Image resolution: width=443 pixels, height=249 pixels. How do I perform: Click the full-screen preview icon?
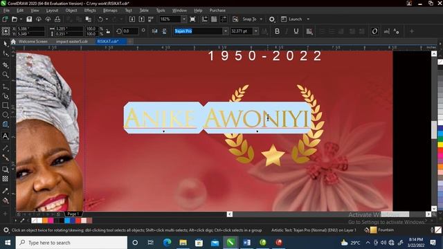click(192, 19)
